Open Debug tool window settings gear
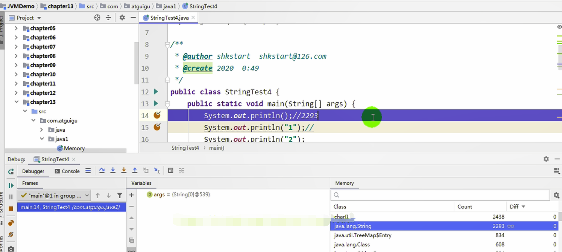This screenshot has width=562, height=252. tap(546, 159)
